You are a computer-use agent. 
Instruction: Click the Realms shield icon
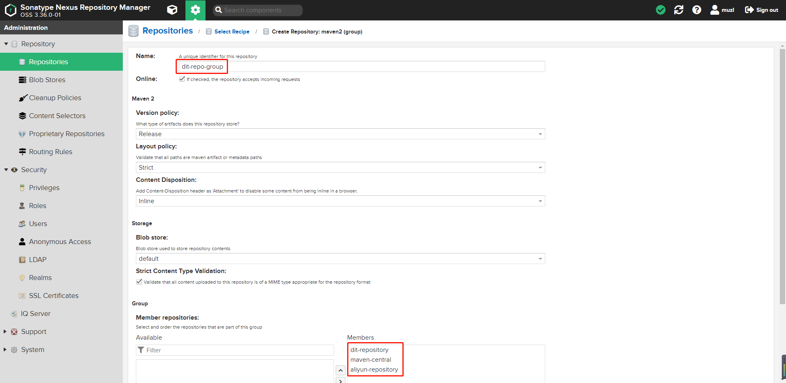(x=22, y=278)
